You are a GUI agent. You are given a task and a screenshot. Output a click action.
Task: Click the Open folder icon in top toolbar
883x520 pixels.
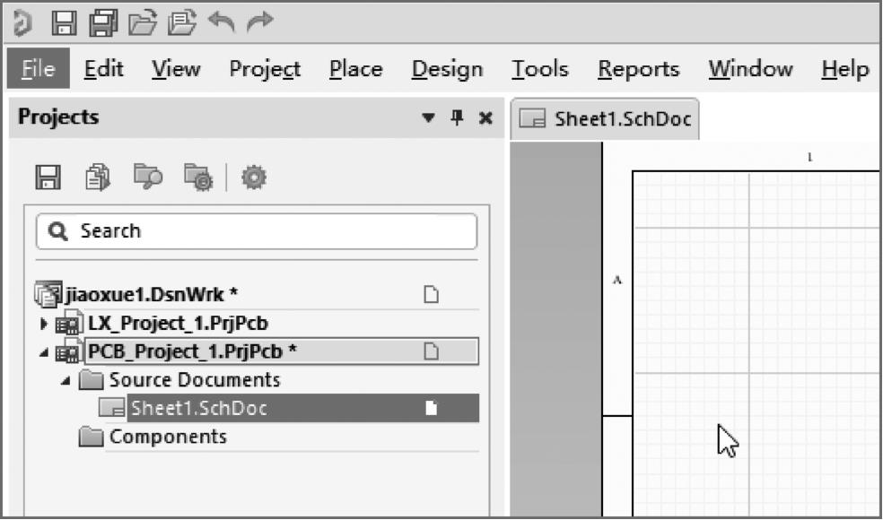[141, 22]
